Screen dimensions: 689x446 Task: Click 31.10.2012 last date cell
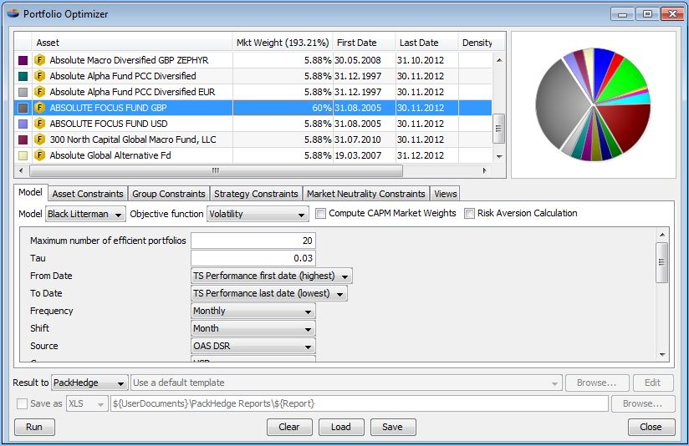pyautogui.click(x=426, y=60)
